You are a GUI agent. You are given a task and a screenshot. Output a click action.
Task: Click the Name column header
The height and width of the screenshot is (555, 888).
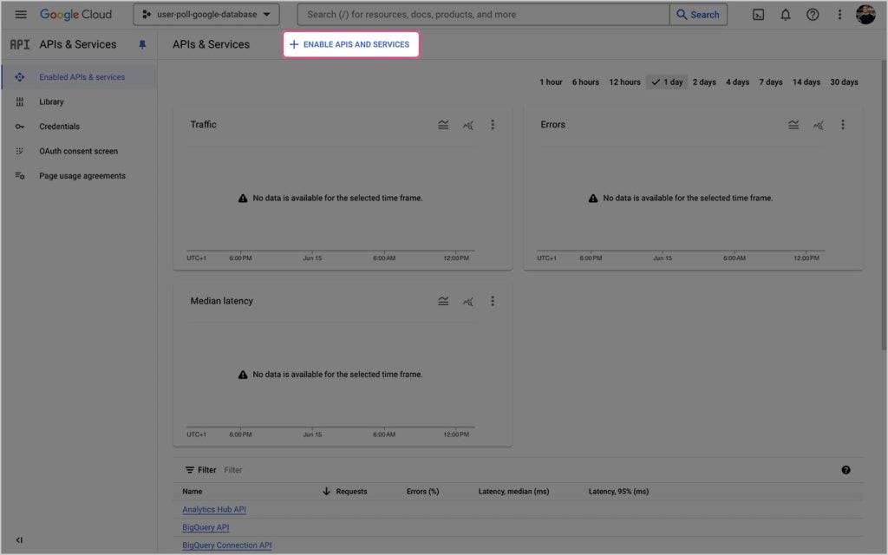point(192,492)
